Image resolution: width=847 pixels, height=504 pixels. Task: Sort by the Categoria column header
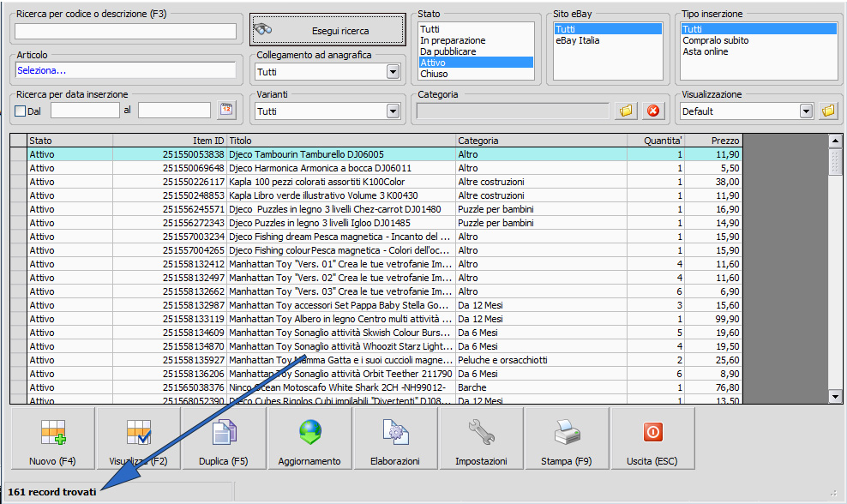point(541,141)
